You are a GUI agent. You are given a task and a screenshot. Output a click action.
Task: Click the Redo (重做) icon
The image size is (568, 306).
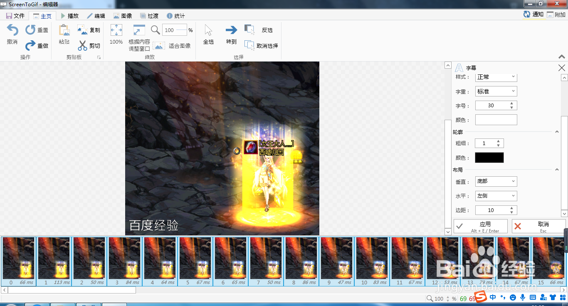point(30,45)
